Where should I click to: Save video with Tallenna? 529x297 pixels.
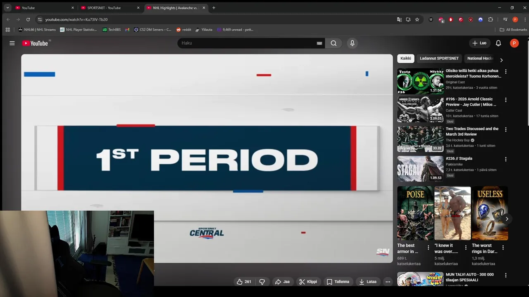(338, 282)
